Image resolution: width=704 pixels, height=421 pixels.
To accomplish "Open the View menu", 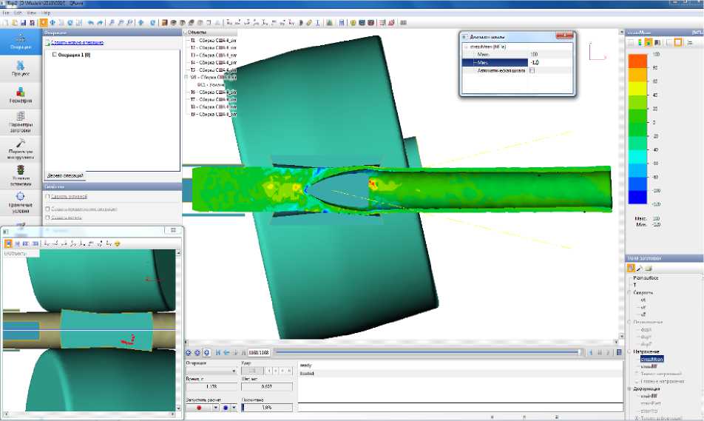I will (x=30, y=13).
